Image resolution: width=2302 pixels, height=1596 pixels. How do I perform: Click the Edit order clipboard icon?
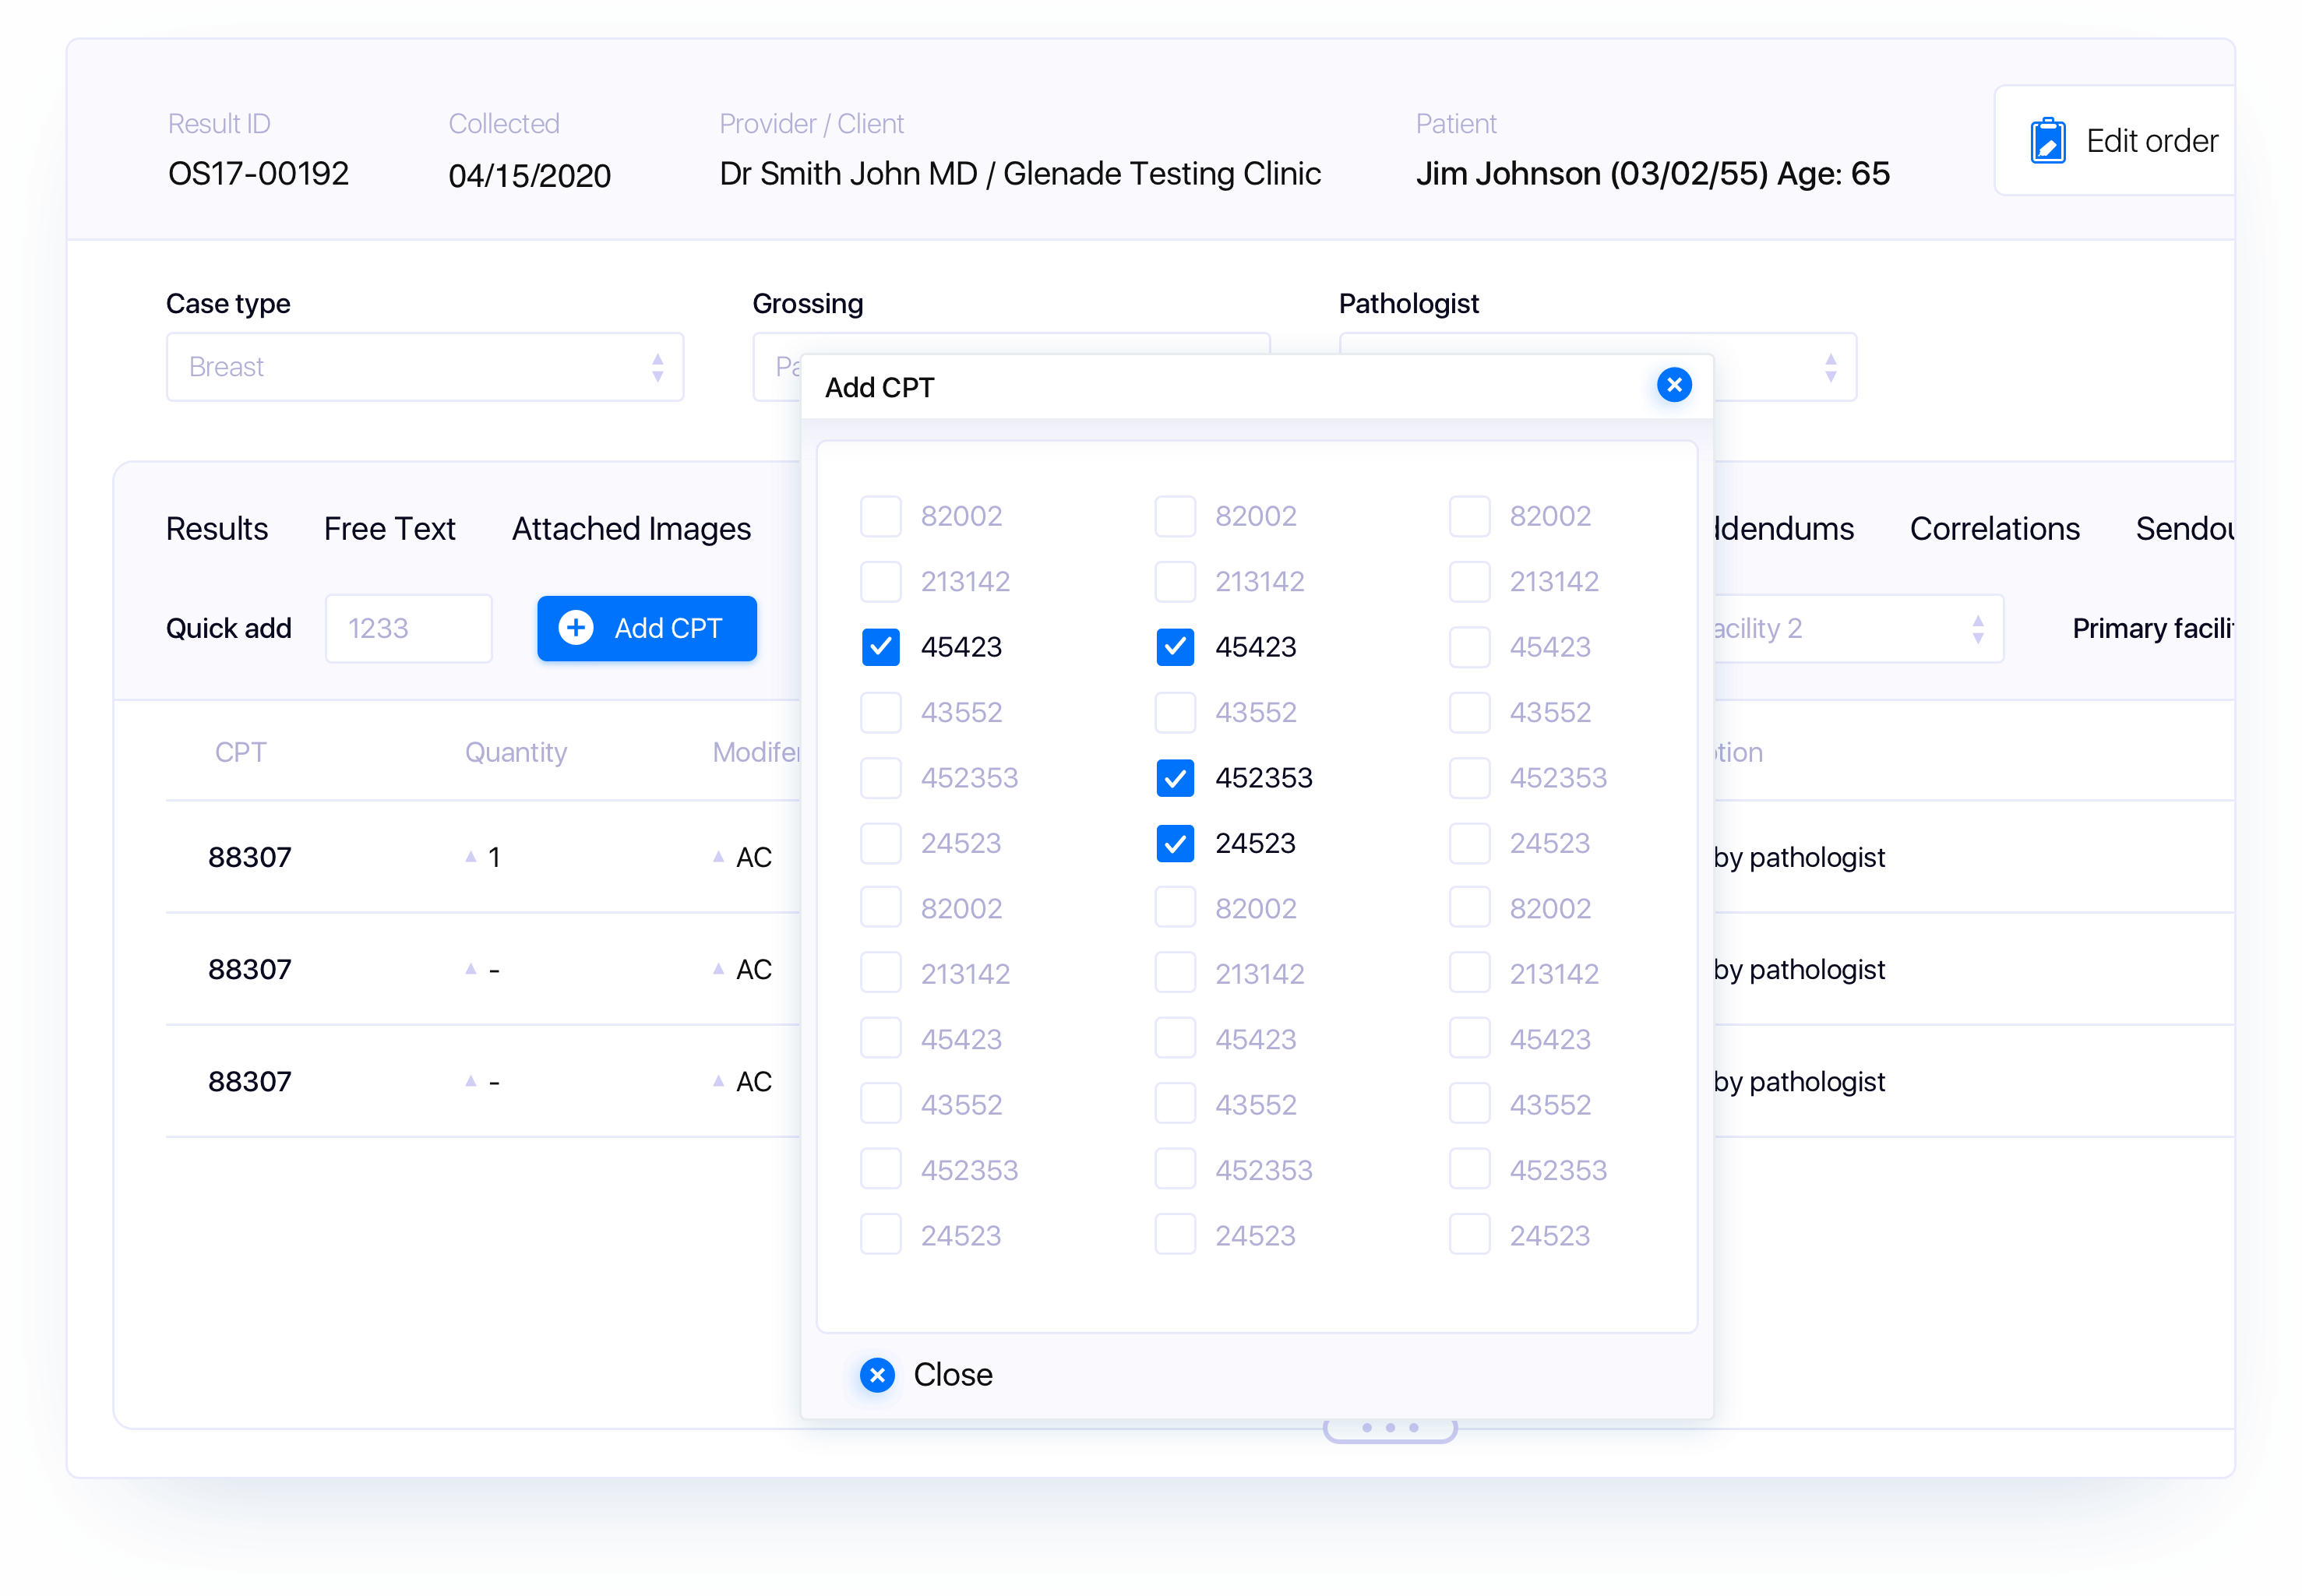(x=2047, y=141)
